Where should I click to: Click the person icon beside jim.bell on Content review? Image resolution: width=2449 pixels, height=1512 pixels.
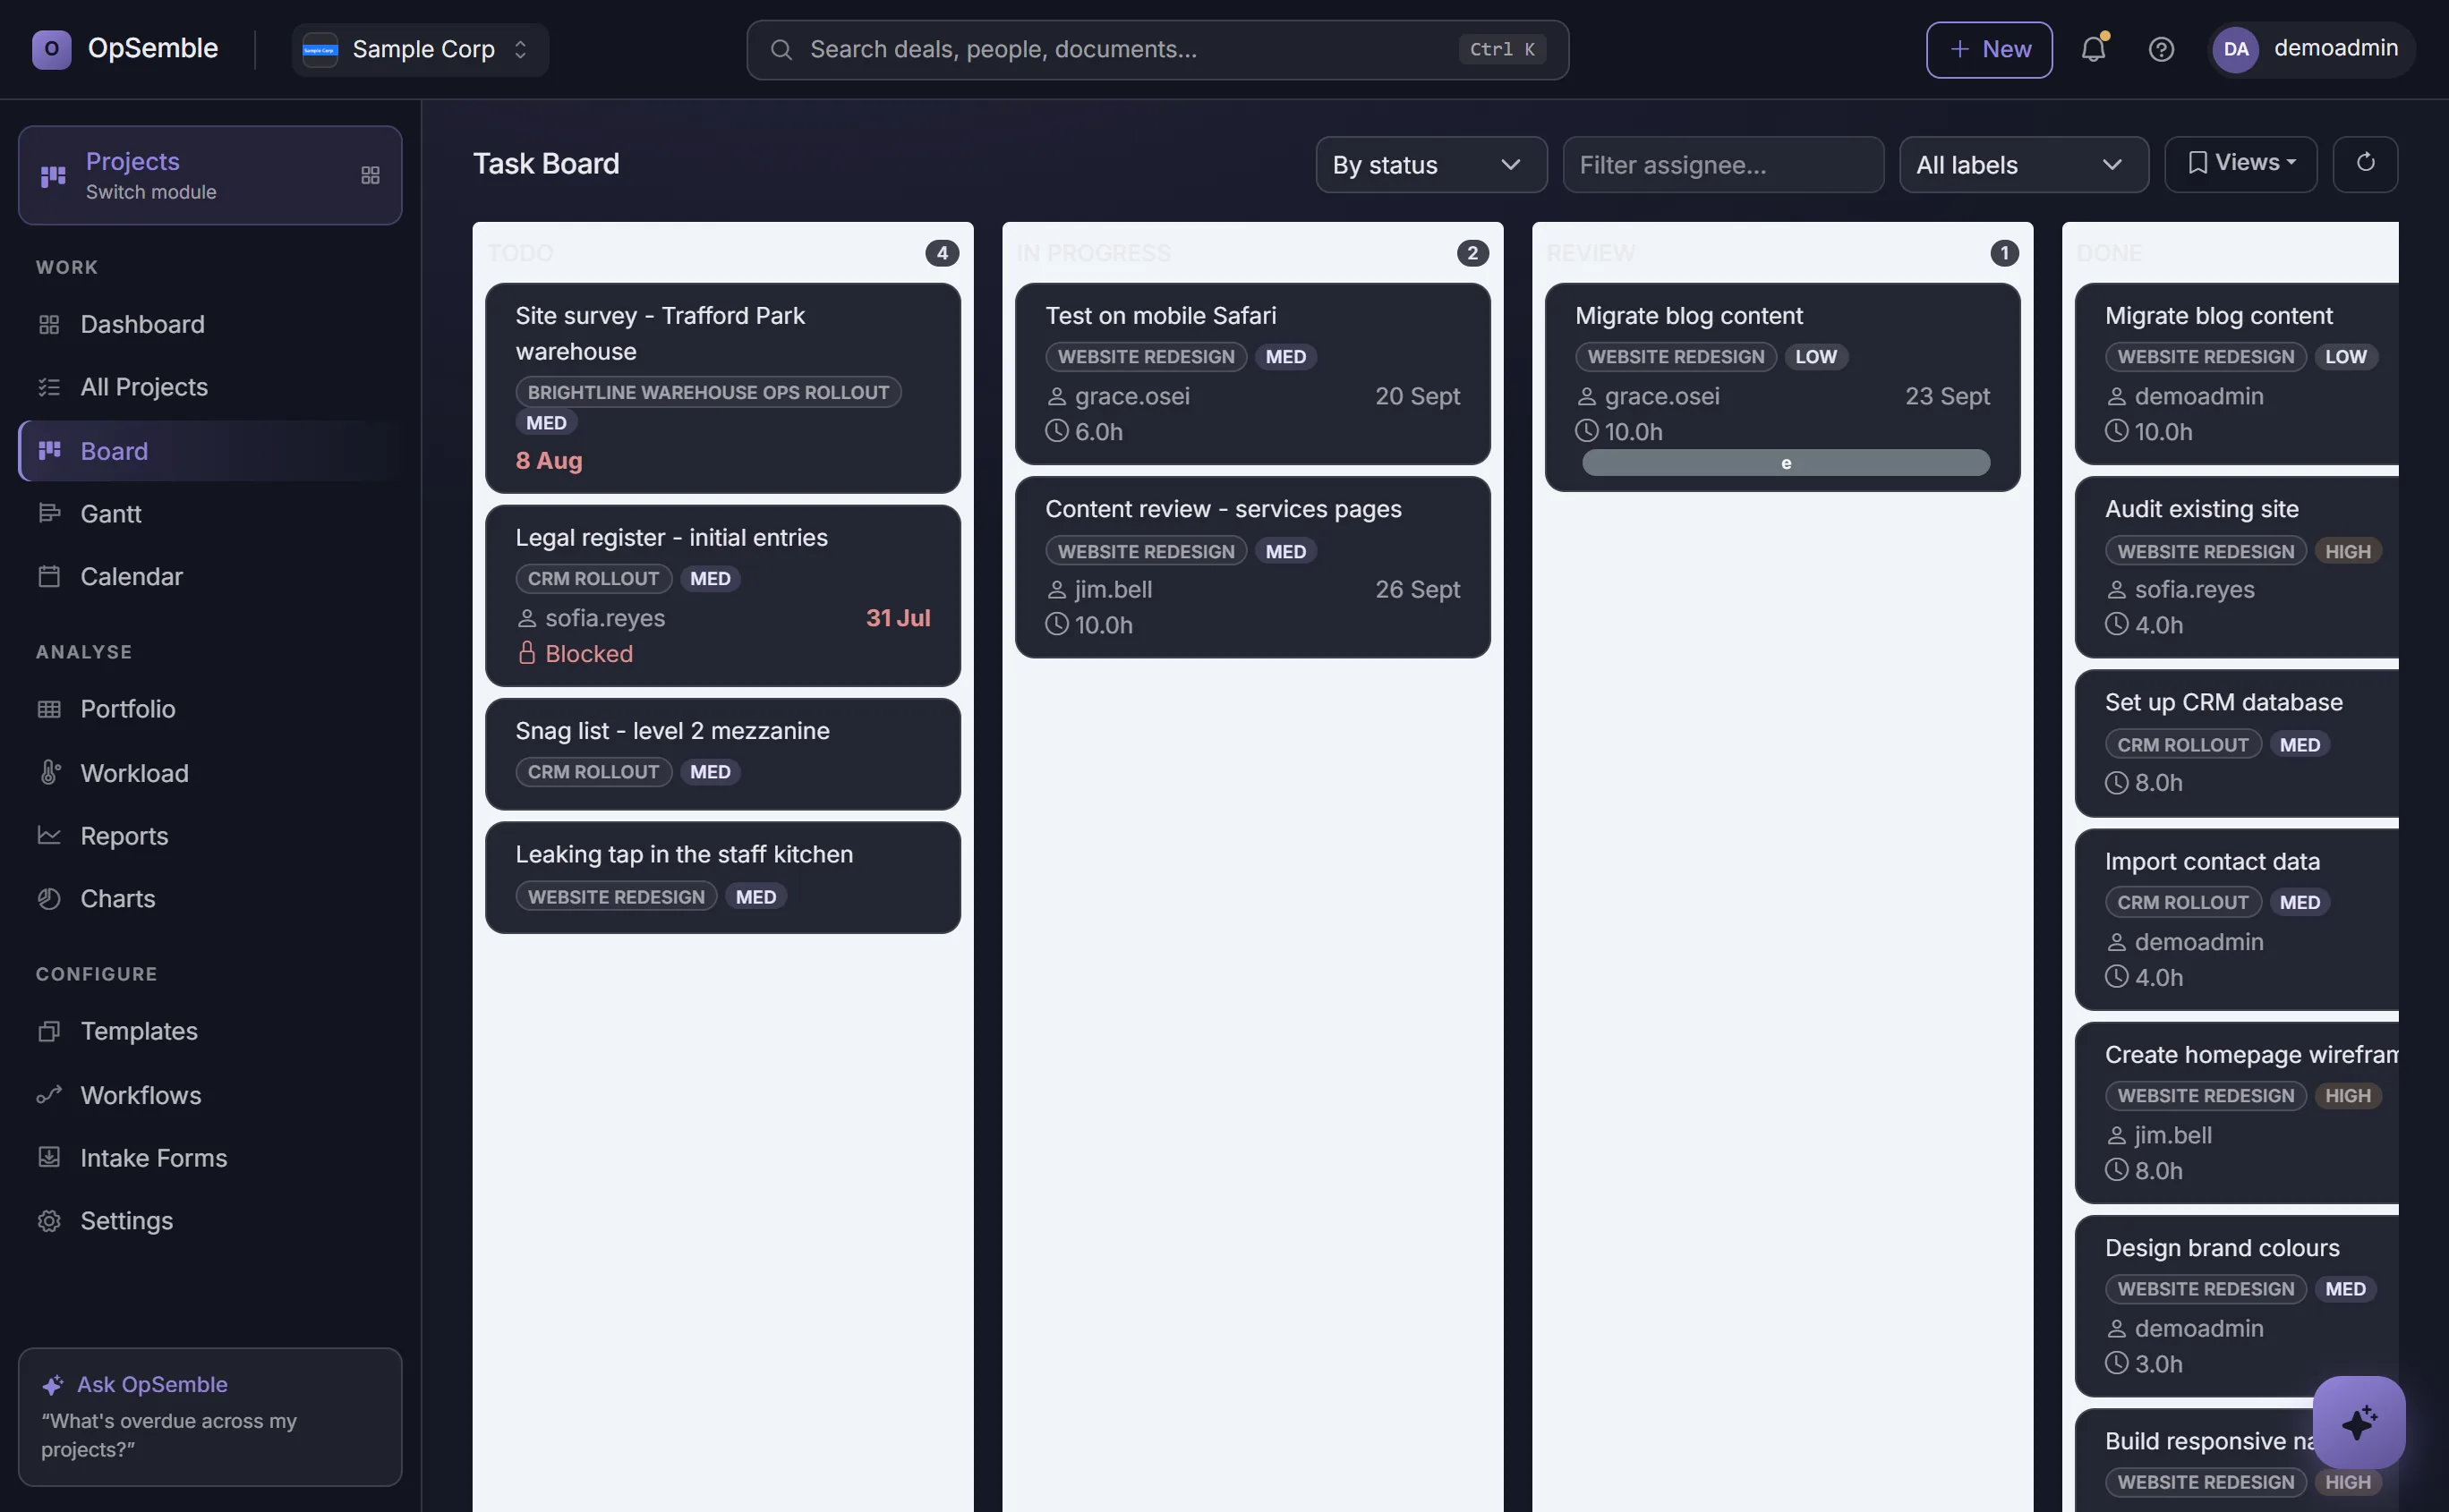coord(1056,590)
